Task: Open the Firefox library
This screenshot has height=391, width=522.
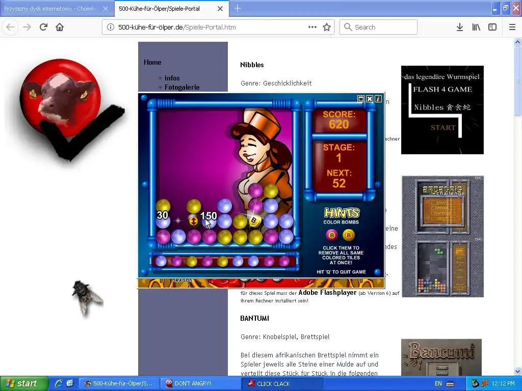Action: (476, 27)
